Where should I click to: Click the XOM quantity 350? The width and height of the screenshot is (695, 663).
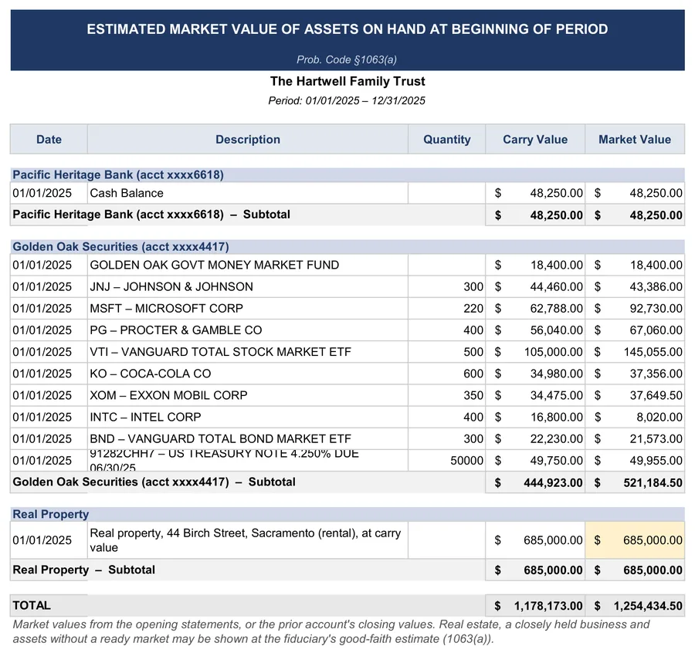click(x=447, y=395)
